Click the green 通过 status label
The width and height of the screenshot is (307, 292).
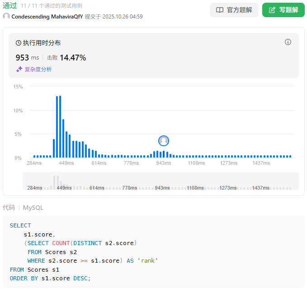(x=9, y=5)
